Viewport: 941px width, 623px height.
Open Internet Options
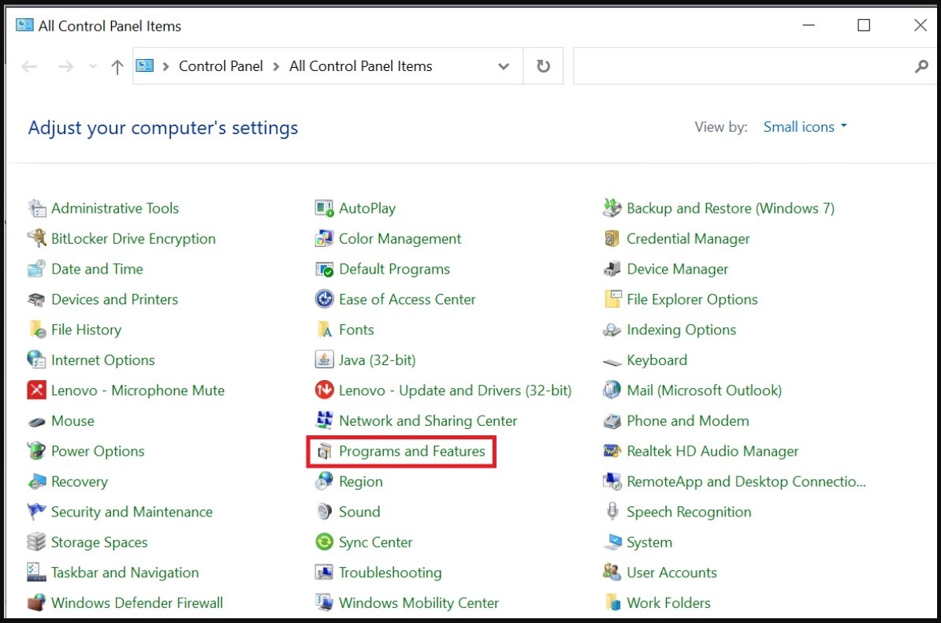tap(102, 360)
